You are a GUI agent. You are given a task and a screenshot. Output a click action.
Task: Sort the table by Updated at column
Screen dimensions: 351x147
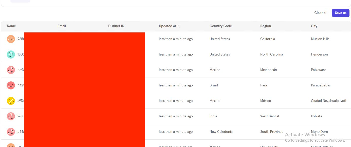coord(167,26)
